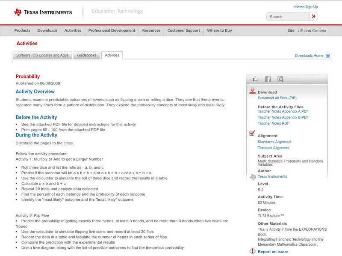
Task: Open the Downloads menu
Action: click(47, 30)
